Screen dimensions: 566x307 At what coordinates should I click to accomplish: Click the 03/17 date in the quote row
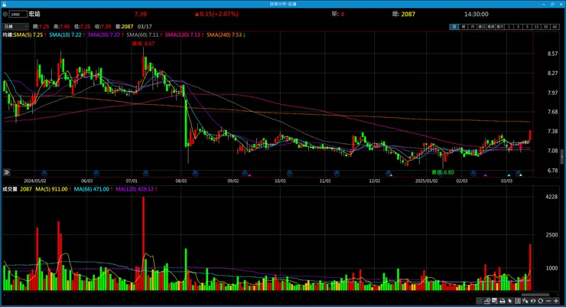(145, 26)
